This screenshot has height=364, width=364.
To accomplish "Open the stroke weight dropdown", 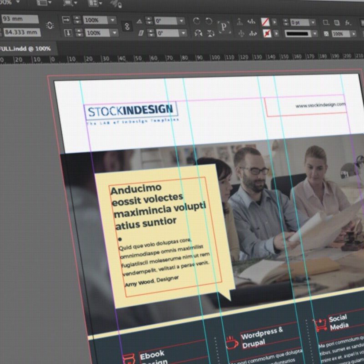I will click(313, 22).
